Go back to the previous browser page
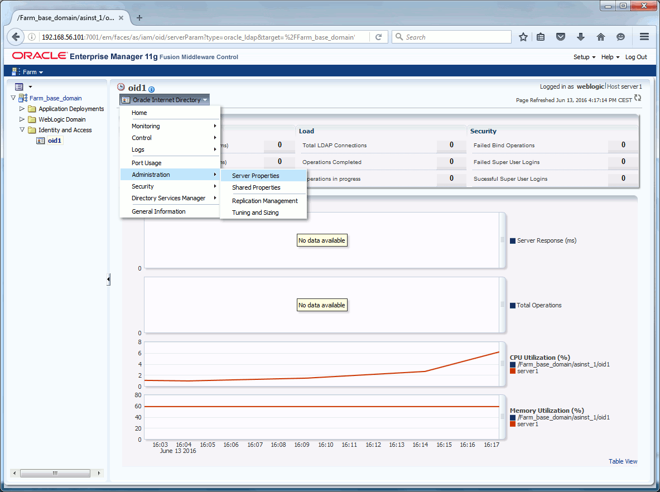This screenshot has height=492, width=660. click(16, 37)
